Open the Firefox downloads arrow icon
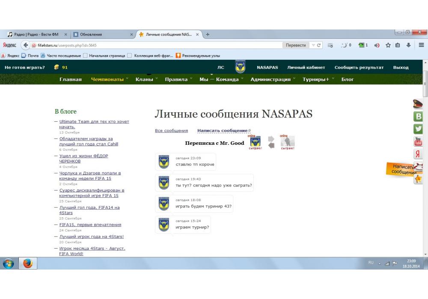 coord(408,45)
